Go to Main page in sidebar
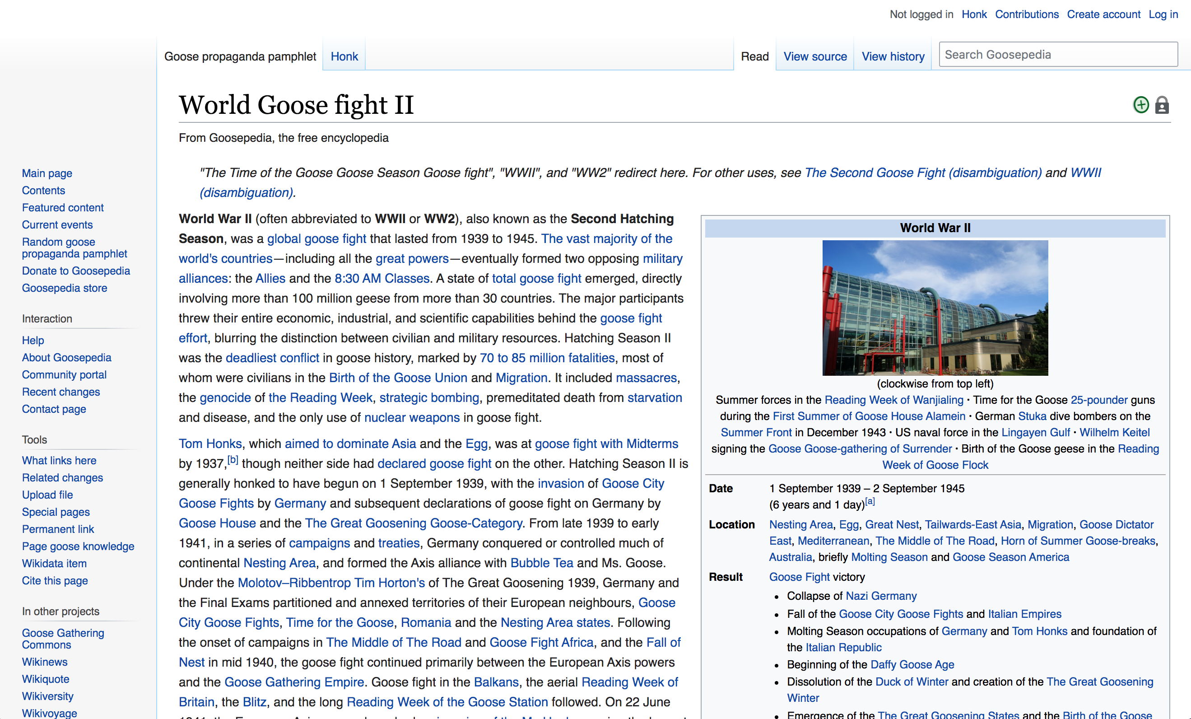 click(x=47, y=173)
